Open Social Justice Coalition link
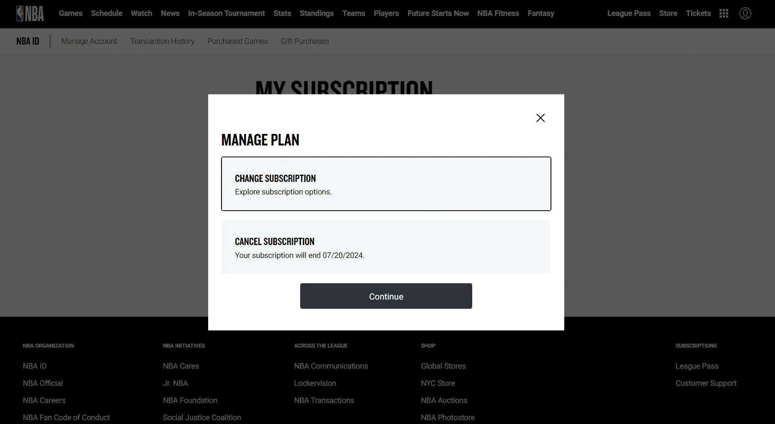 point(202,418)
